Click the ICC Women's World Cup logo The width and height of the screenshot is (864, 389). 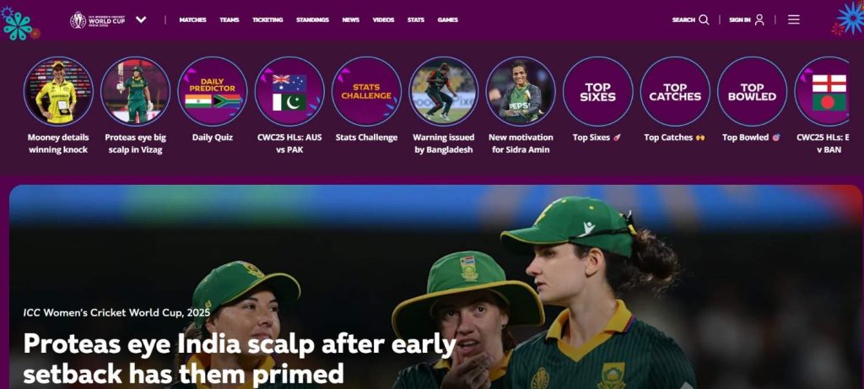click(98, 20)
